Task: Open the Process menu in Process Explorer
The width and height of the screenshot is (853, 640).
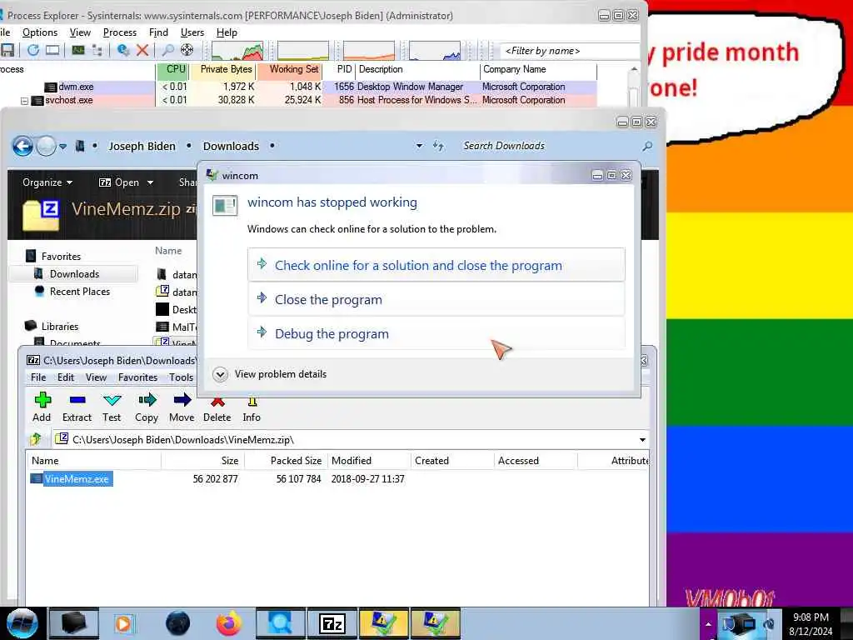Action: tap(120, 32)
